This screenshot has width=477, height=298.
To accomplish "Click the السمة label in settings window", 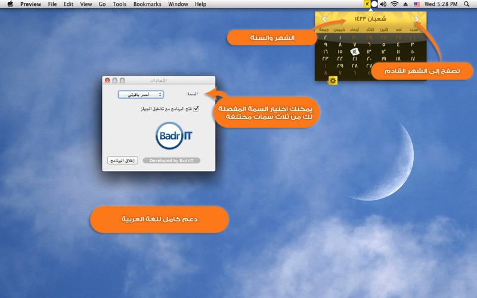I will [192, 94].
